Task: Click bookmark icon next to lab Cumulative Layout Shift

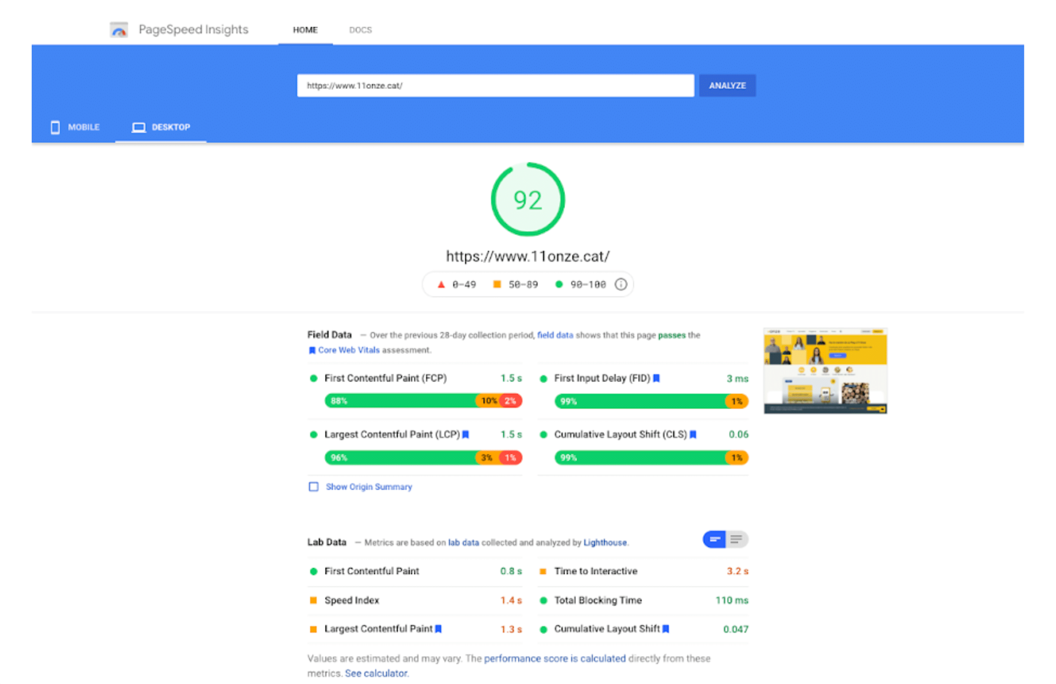Action: 665,628
